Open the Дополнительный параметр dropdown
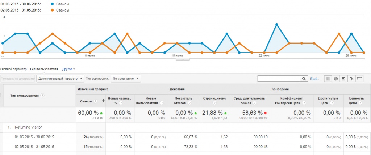Screen dimensions: 371x155 pos(61,79)
